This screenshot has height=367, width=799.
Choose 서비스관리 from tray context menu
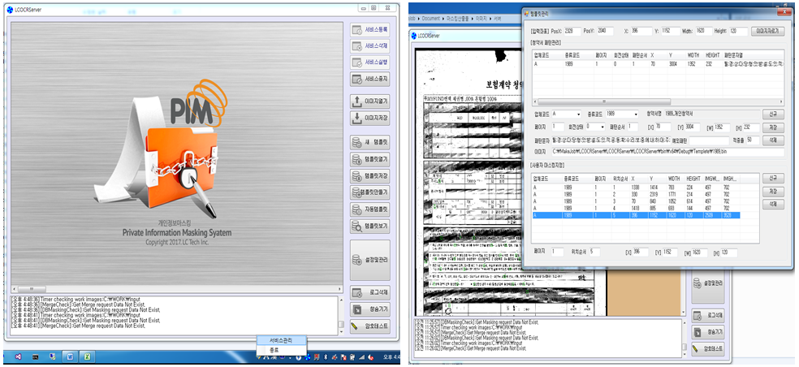coord(281,340)
